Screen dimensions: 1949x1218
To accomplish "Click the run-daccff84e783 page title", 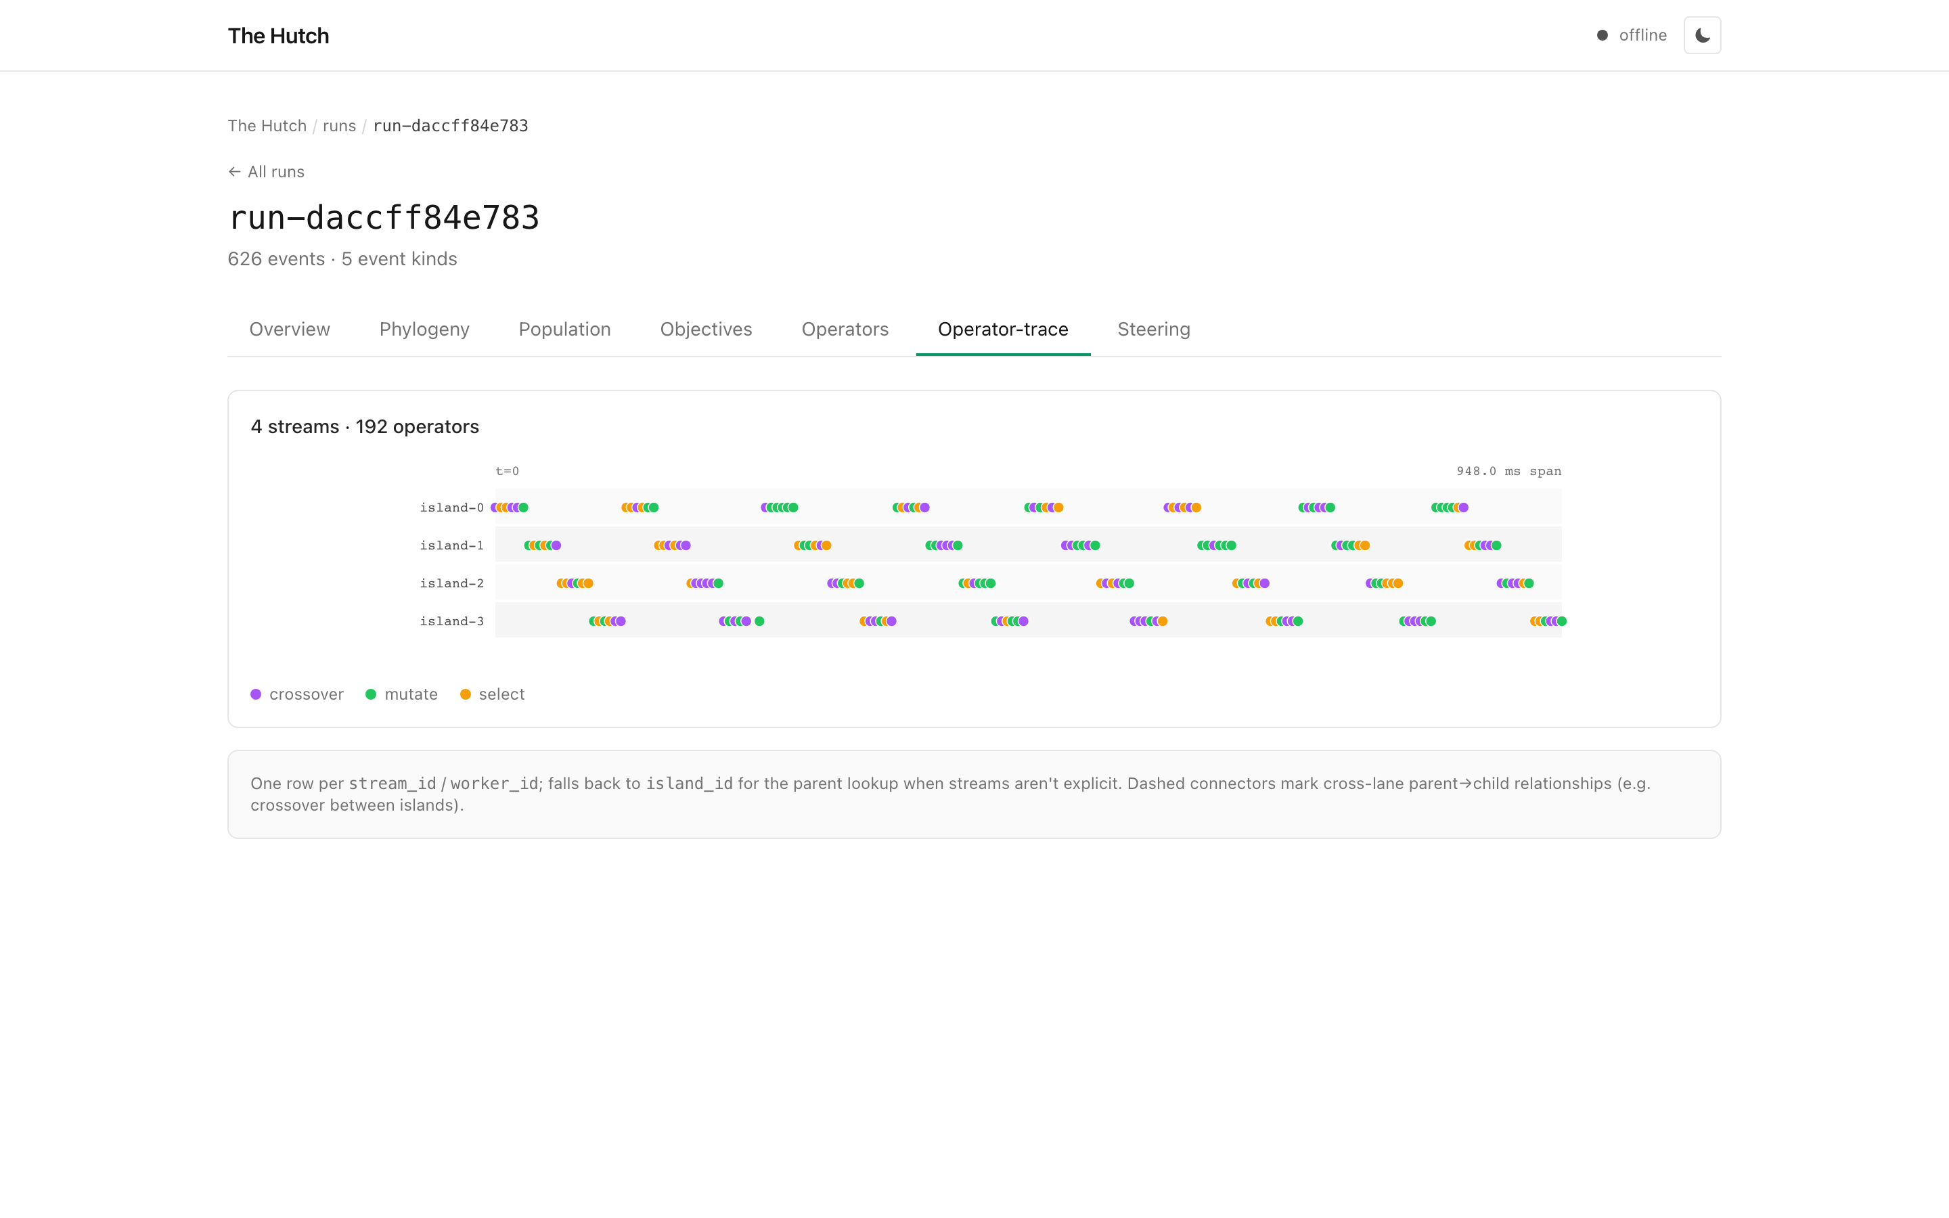I will click(384, 217).
